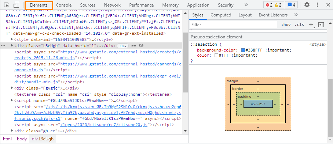Viewport: 333px width, 144px height.
Task: Toggle the computed styles sidebar icon
Action: point(321,25)
